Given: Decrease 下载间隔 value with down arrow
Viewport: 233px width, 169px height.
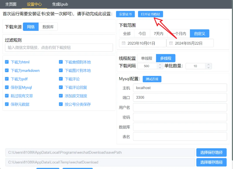Looking at the screenshot, I should 160,68.
